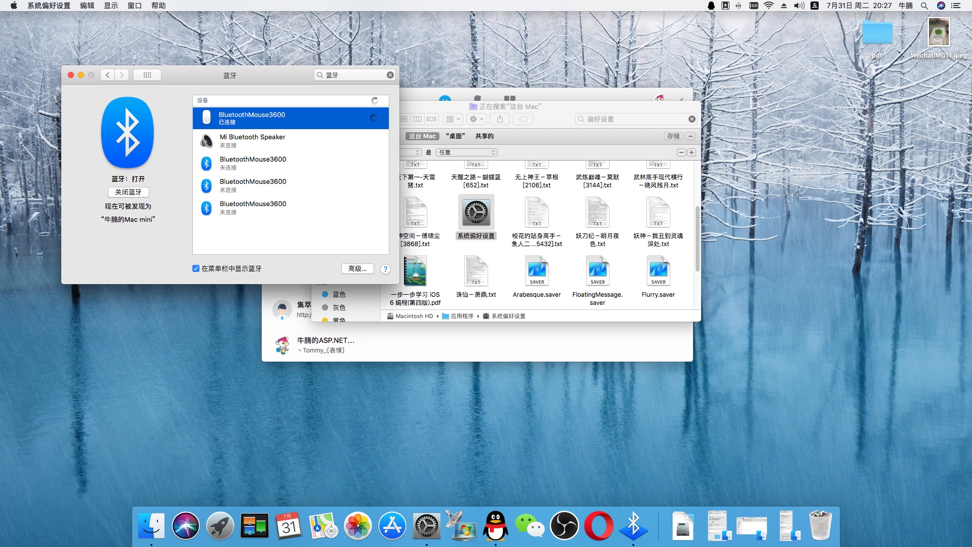Image resolution: width=972 pixels, height=547 pixels.
Task: Open the 窗口 menu in menu bar
Action: coord(134,6)
